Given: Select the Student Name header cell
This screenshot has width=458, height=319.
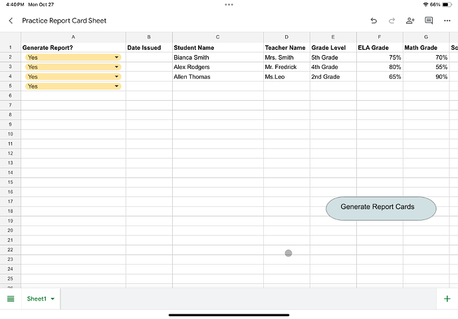Looking at the screenshot, I should point(218,48).
